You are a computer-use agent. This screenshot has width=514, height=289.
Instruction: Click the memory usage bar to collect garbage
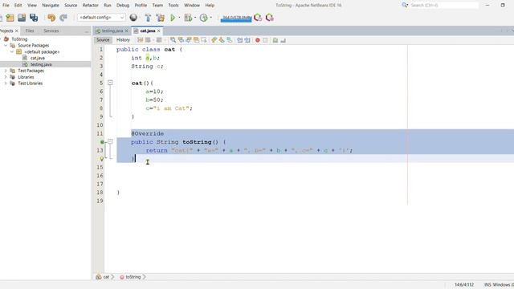pos(236,18)
